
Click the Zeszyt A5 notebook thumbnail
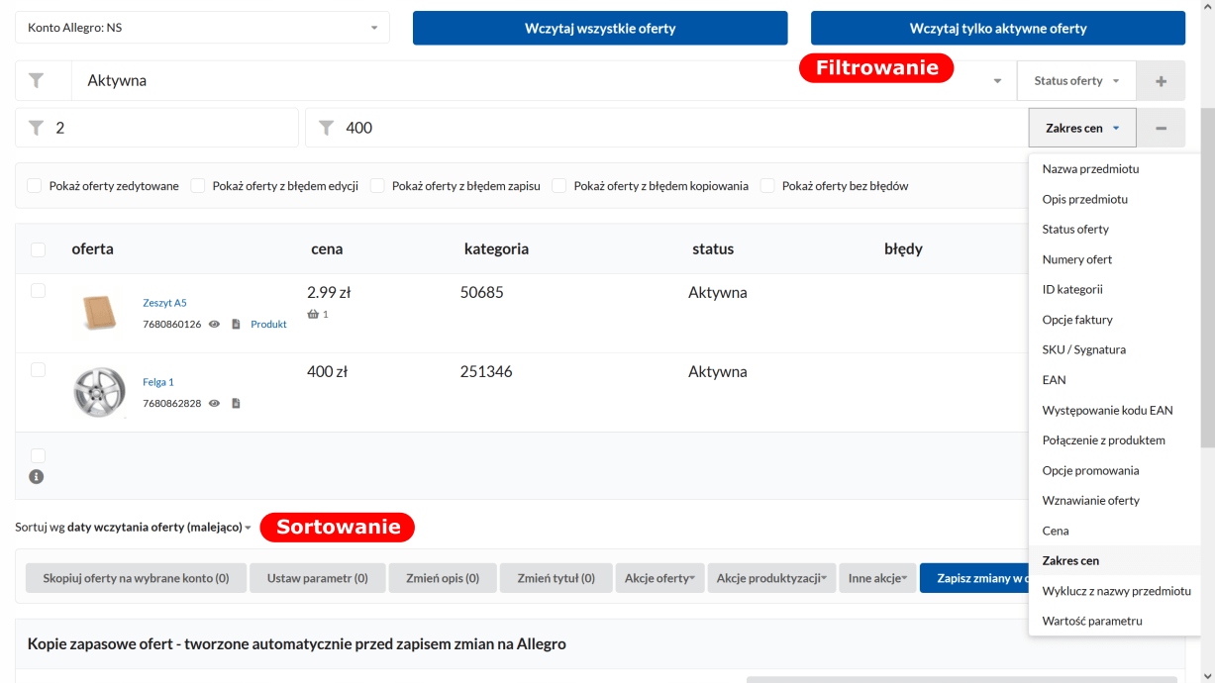click(x=100, y=312)
